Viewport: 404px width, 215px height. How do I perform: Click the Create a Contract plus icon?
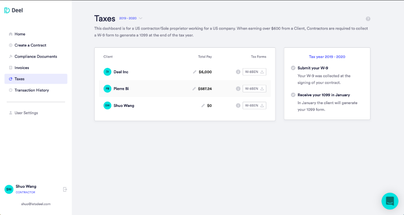[11, 45]
